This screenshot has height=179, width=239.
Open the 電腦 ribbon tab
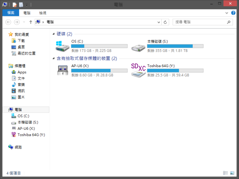point(27,13)
